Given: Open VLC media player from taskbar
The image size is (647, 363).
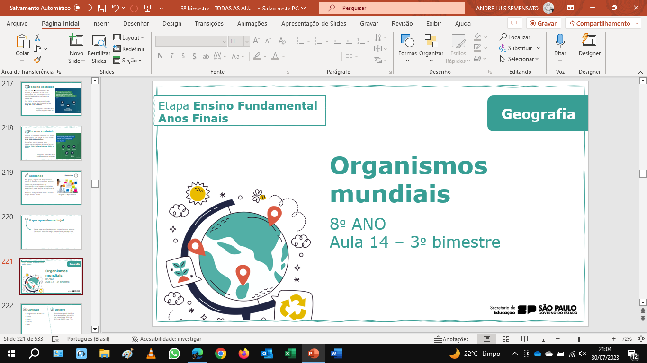Looking at the screenshot, I should (x=151, y=353).
